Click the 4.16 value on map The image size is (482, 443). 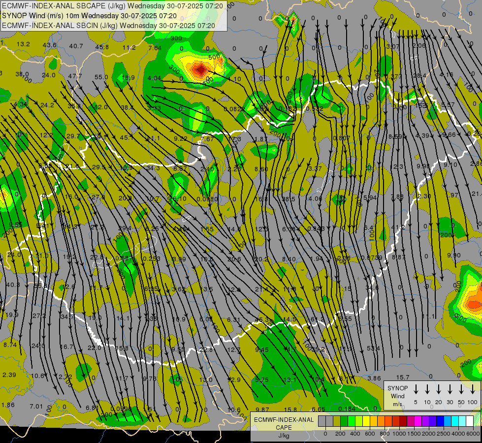[447, 74]
